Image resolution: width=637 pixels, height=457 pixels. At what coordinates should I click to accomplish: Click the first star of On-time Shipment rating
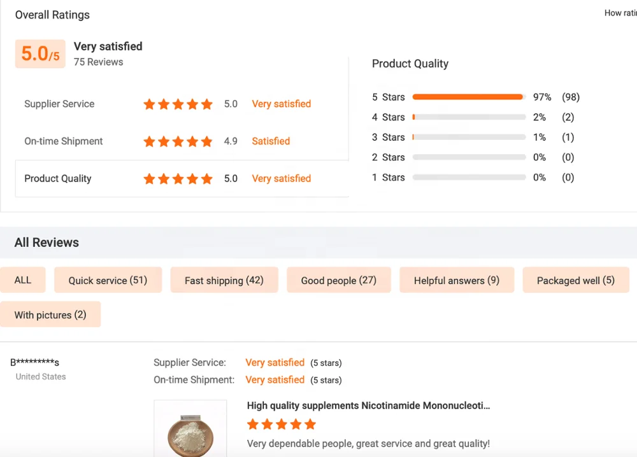149,141
